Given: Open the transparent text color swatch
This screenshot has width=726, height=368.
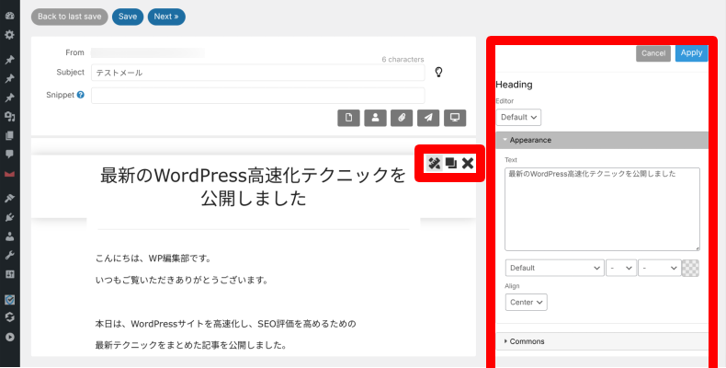Looking at the screenshot, I should pos(690,268).
